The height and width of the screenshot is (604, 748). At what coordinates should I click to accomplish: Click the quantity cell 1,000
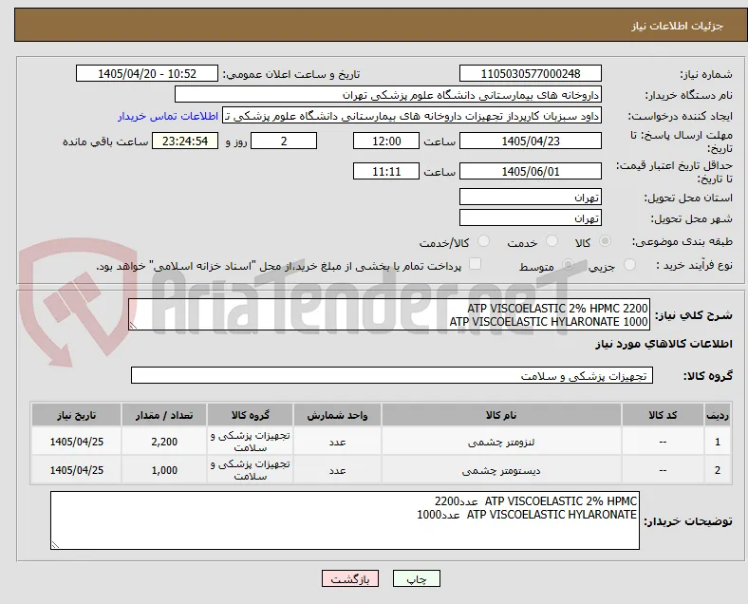(164, 470)
